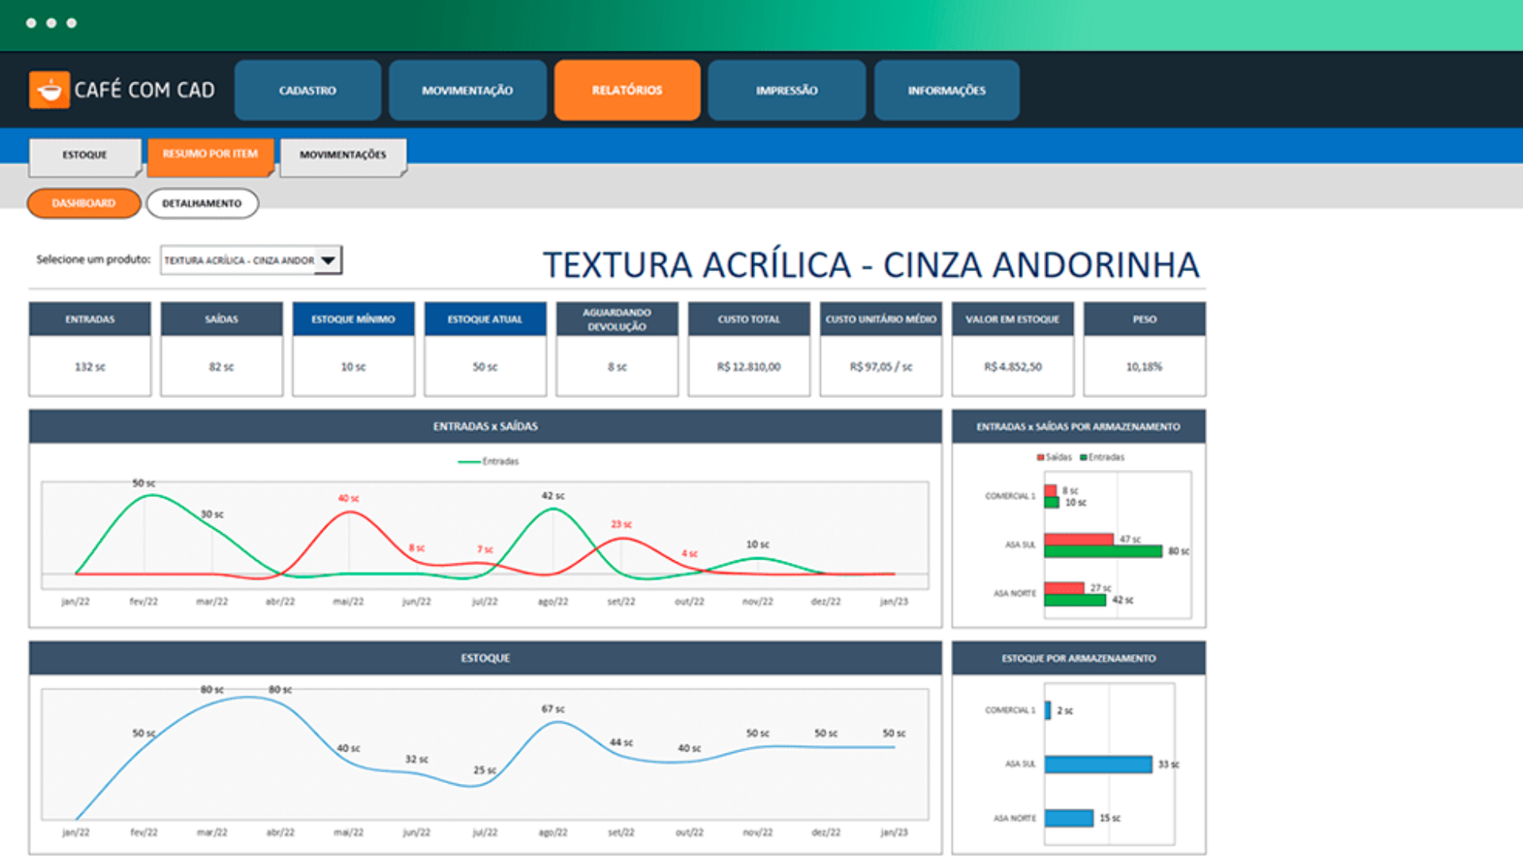Select the ESTOQUE MÍNIMO card
1523x856 pixels.
pyautogui.click(x=353, y=349)
